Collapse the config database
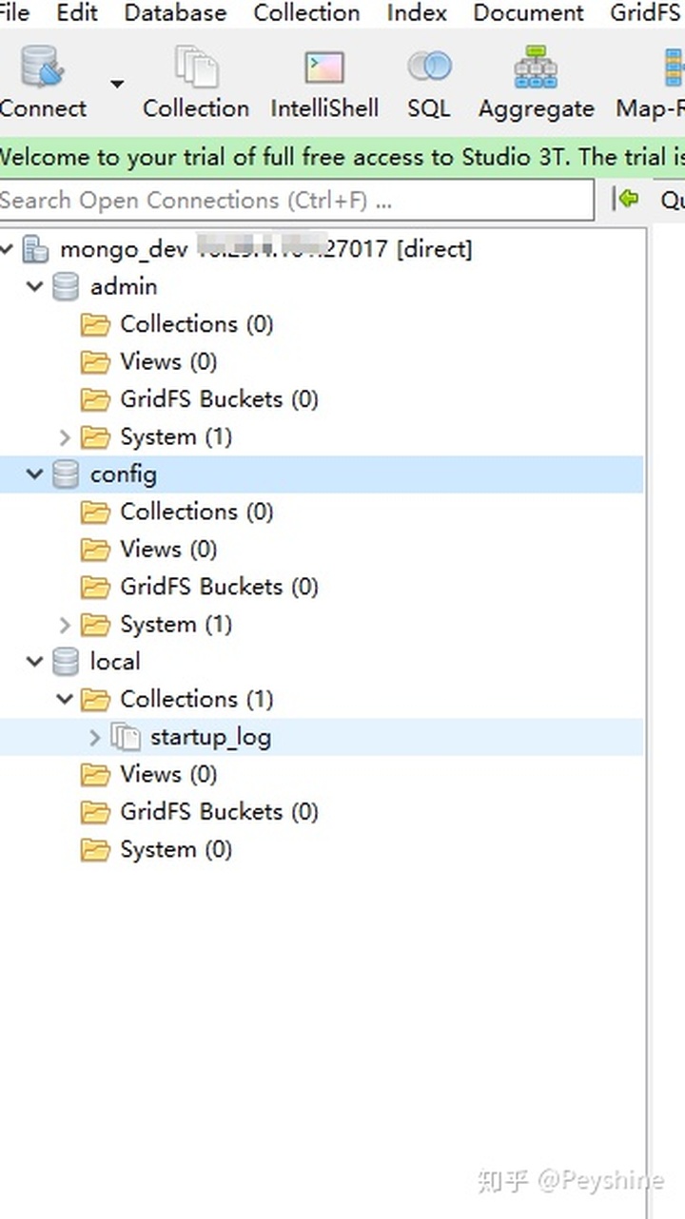The height and width of the screenshot is (1219, 685). [35, 474]
